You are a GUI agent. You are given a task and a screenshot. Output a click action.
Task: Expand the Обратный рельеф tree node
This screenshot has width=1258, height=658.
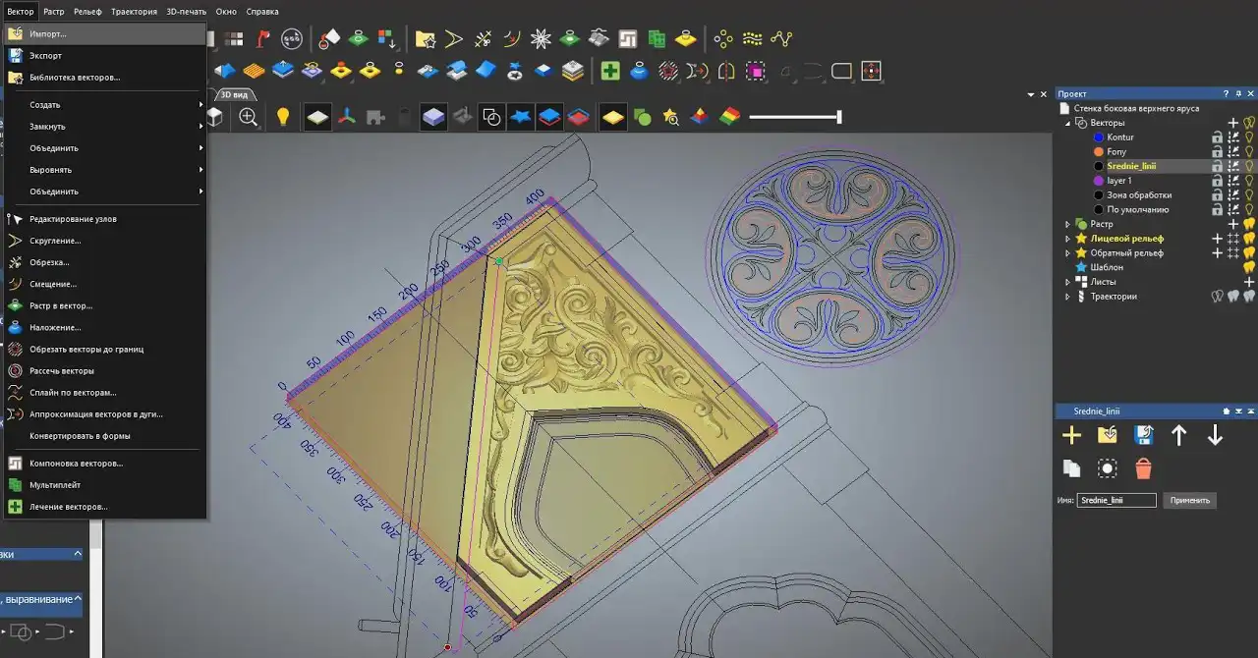(x=1067, y=252)
